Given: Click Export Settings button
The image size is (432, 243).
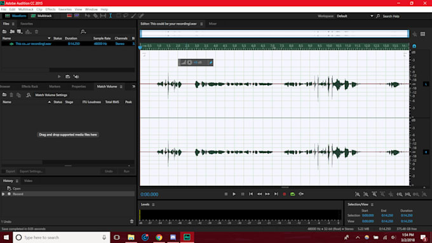Looking at the screenshot, I should coord(31,171).
